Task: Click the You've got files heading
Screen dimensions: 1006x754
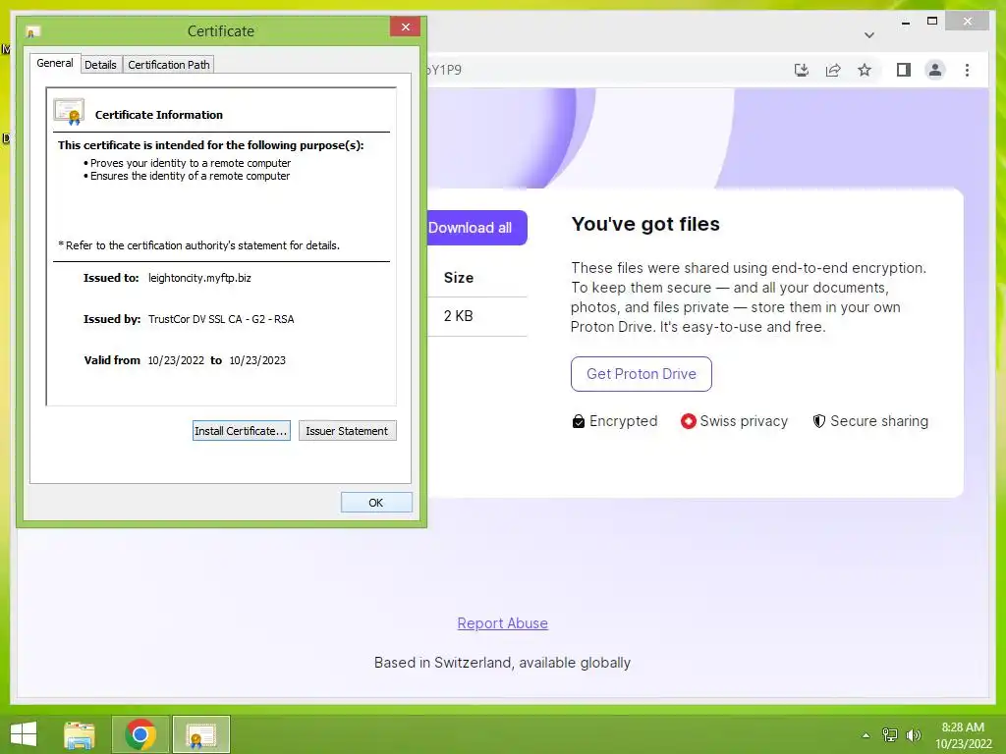Action: click(x=645, y=224)
